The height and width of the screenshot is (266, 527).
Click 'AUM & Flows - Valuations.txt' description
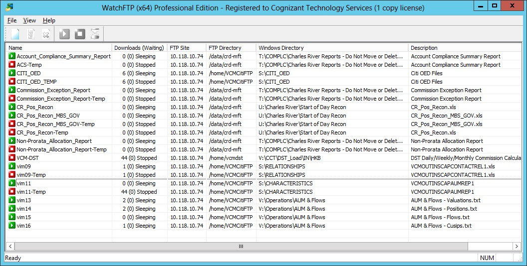[x=446, y=200]
